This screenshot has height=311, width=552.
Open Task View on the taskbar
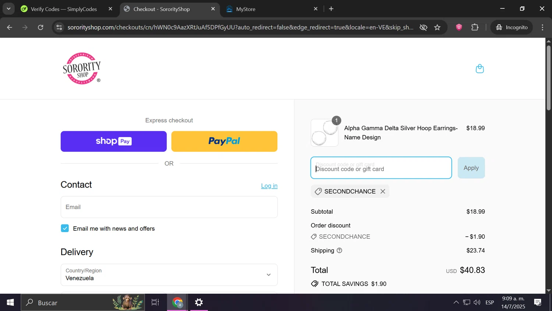click(x=155, y=303)
